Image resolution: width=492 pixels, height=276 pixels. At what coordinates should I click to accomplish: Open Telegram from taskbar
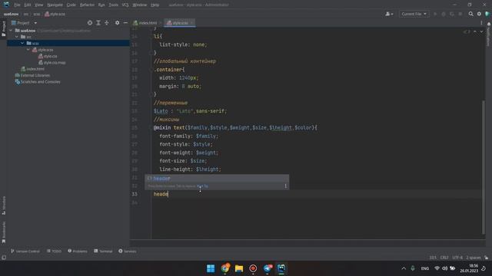click(268, 268)
